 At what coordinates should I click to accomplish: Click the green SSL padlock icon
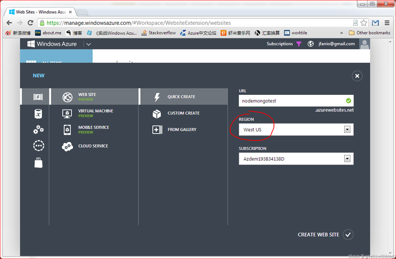tap(42, 23)
